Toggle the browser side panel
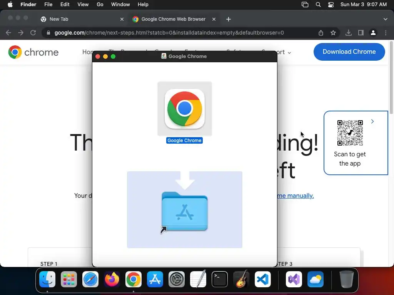Screen dimensions: 394x295 361,33
